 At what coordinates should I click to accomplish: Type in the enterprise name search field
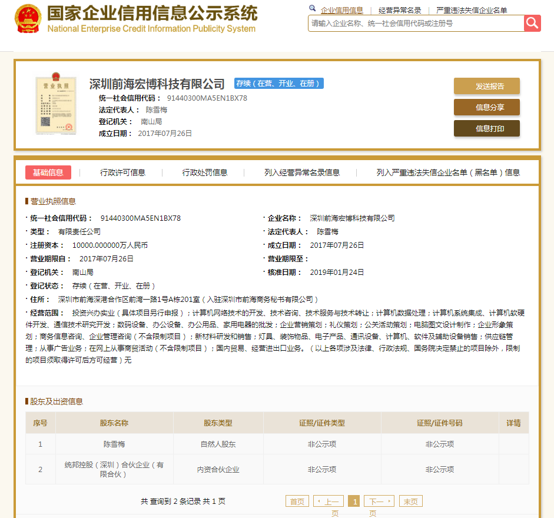tap(416, 24)
